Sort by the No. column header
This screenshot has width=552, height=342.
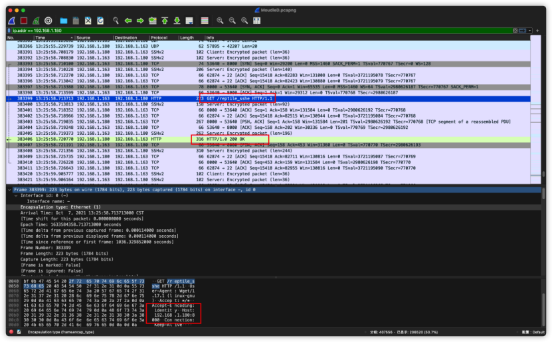tap(20, 38)
